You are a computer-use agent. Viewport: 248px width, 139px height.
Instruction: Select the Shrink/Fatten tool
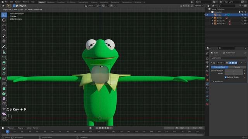4,109
